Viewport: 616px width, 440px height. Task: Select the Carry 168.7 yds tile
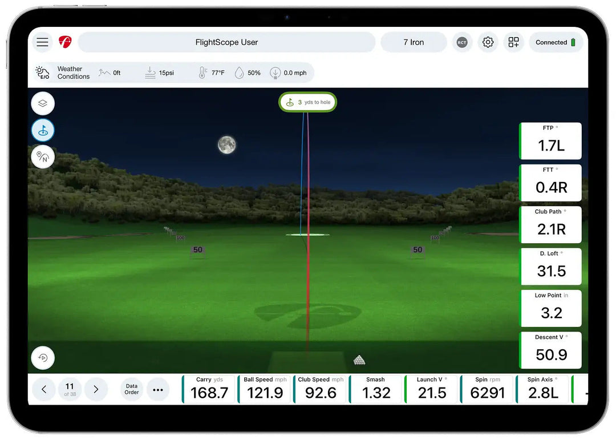[x=209, y=389]
